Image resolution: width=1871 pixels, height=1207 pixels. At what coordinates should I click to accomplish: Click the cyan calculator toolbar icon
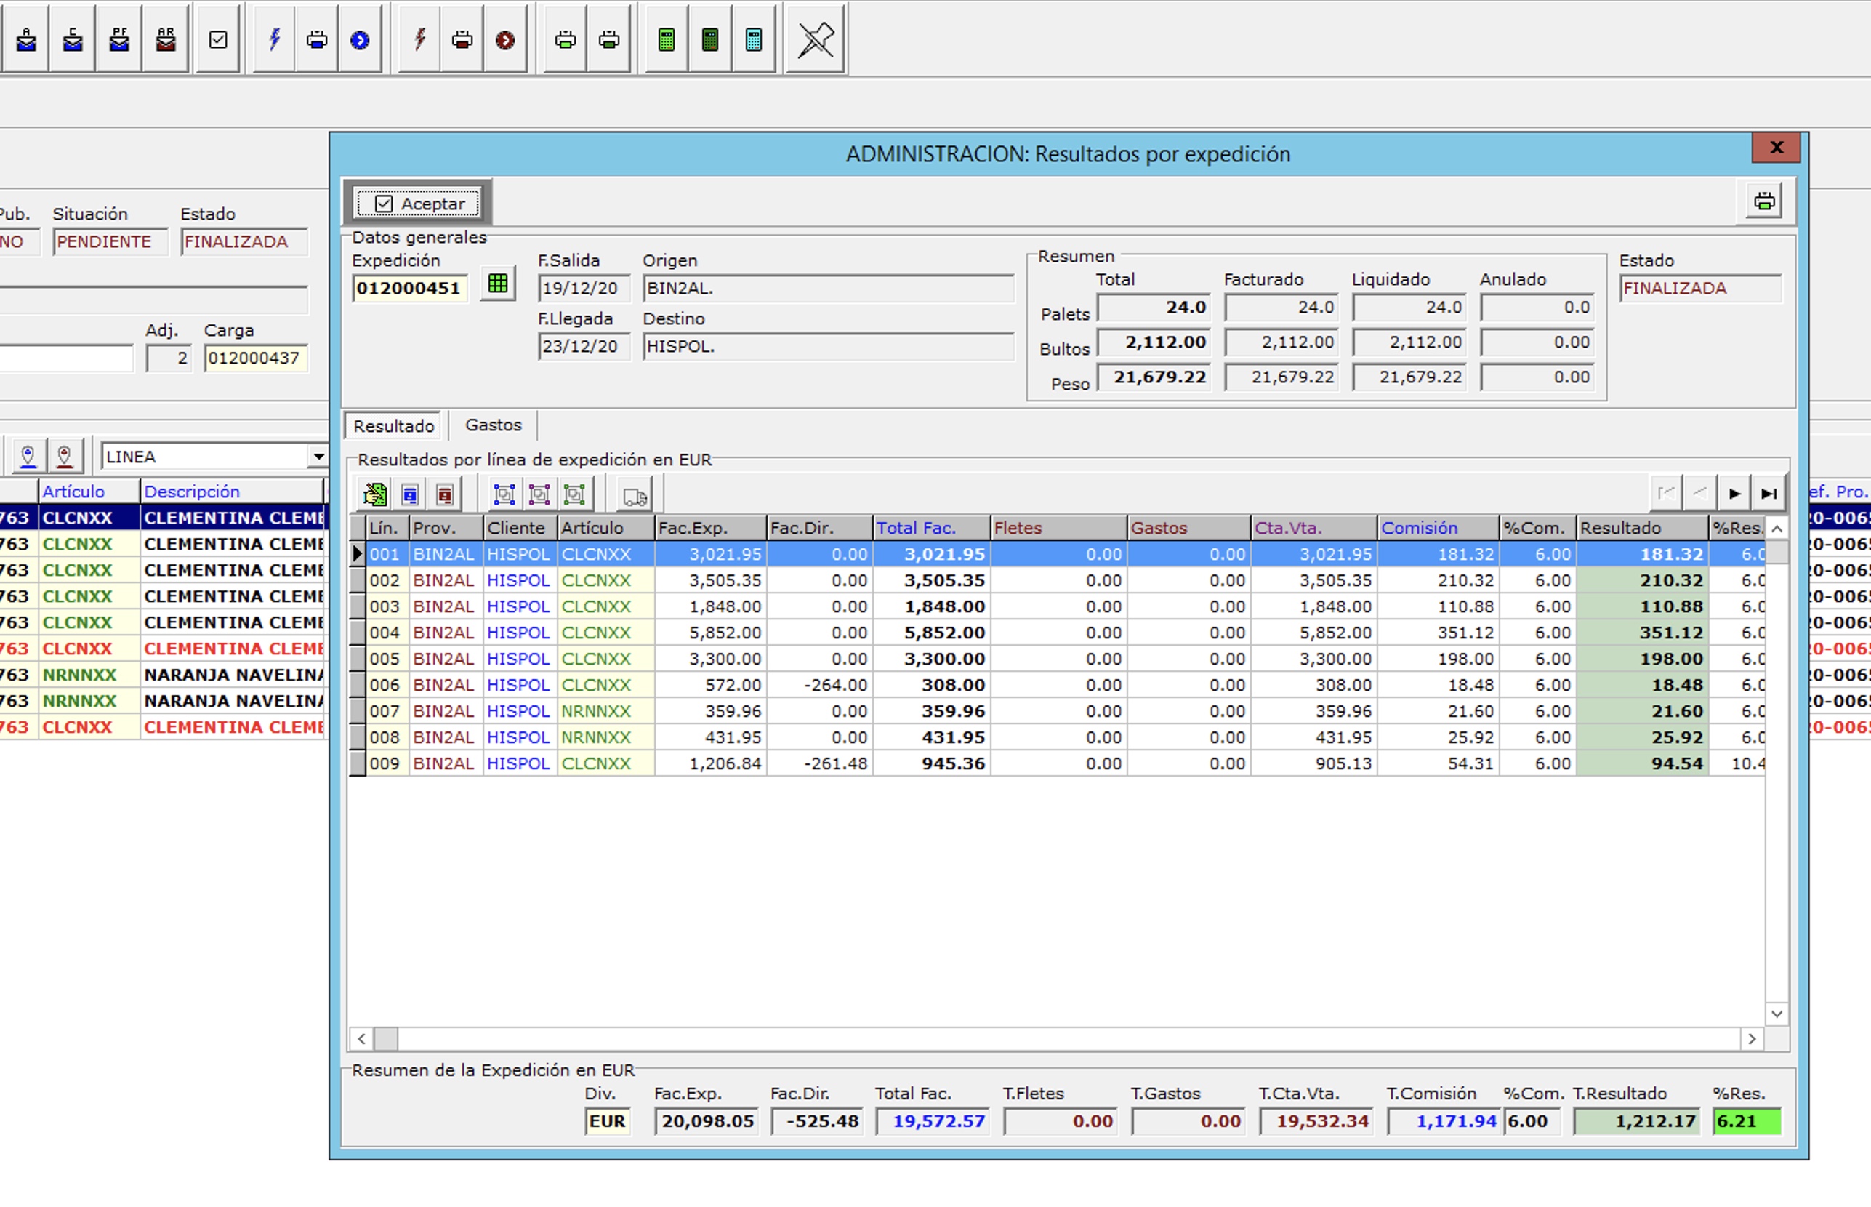click(x=753, y=39)
